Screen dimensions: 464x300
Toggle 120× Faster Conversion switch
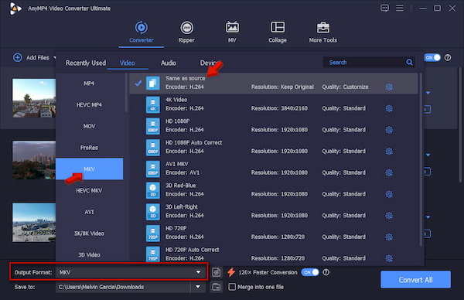(x=310, y=272)
